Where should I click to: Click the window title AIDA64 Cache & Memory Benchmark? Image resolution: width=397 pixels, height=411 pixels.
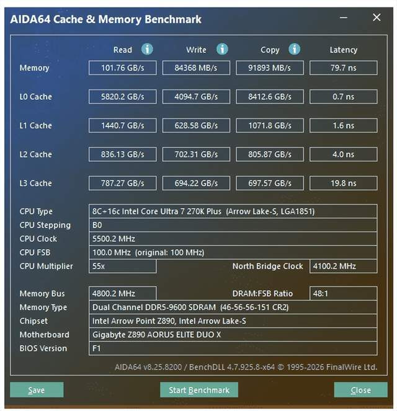coord(105,19)
